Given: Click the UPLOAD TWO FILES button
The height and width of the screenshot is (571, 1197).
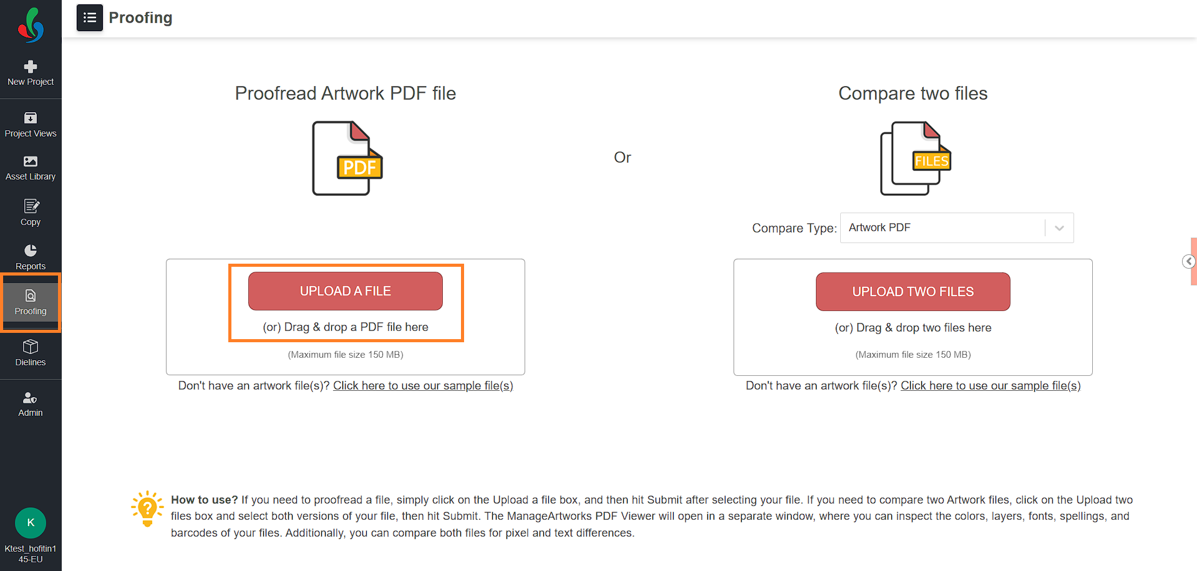Looking at the screenshot, I should pyautogui.click(x=913, y=292).
